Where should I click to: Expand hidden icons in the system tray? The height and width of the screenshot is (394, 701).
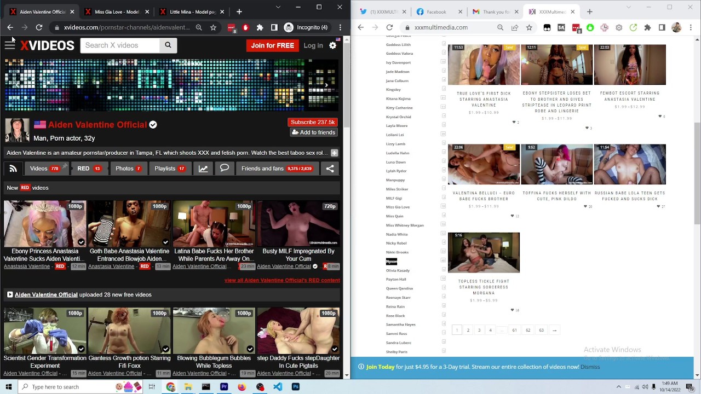(619, 387)
